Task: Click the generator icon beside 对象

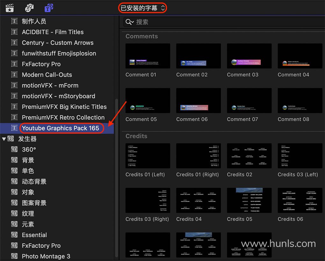Action: (x=14, y=192)
